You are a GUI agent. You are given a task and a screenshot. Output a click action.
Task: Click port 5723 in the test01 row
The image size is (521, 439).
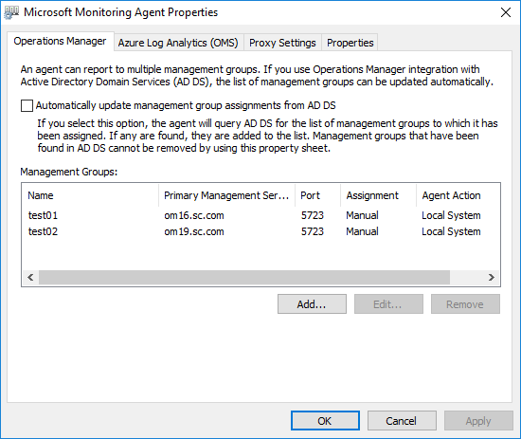pos(313,215)
